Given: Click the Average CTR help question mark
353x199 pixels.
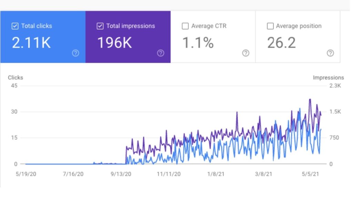Looking at the screenshot, I should 245,53.
